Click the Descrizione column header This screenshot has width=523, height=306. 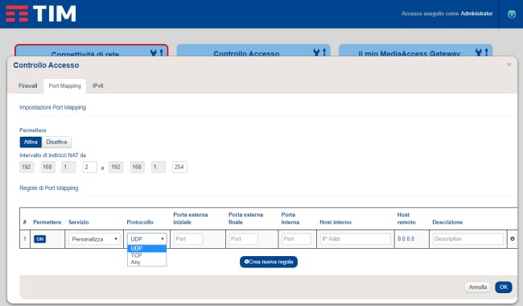click(447, 222)
